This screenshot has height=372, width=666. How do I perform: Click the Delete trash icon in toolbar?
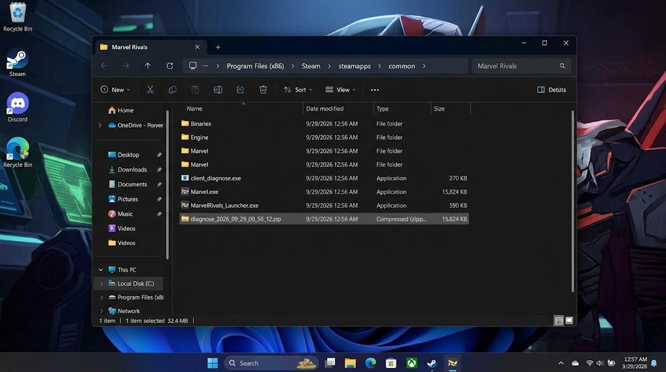click(263, 90)
